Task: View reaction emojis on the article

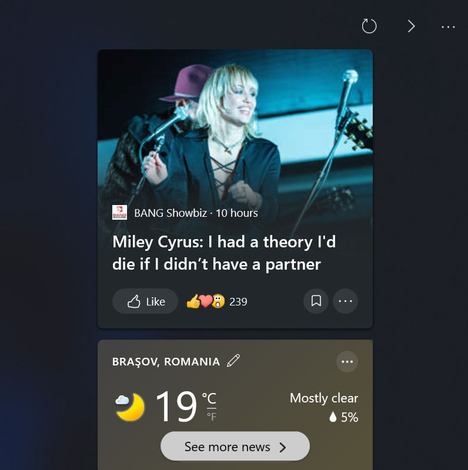Action: 206,301
